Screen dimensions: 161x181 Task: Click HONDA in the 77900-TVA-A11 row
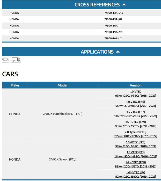click(x=14, y=32)
